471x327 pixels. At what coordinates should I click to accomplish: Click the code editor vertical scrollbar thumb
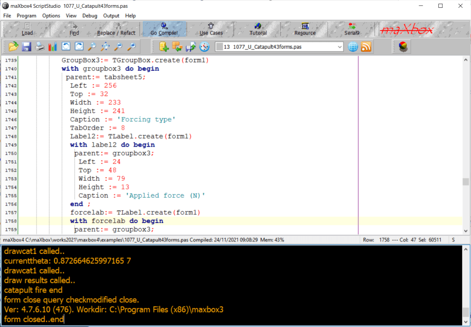[x=465, y=181]
